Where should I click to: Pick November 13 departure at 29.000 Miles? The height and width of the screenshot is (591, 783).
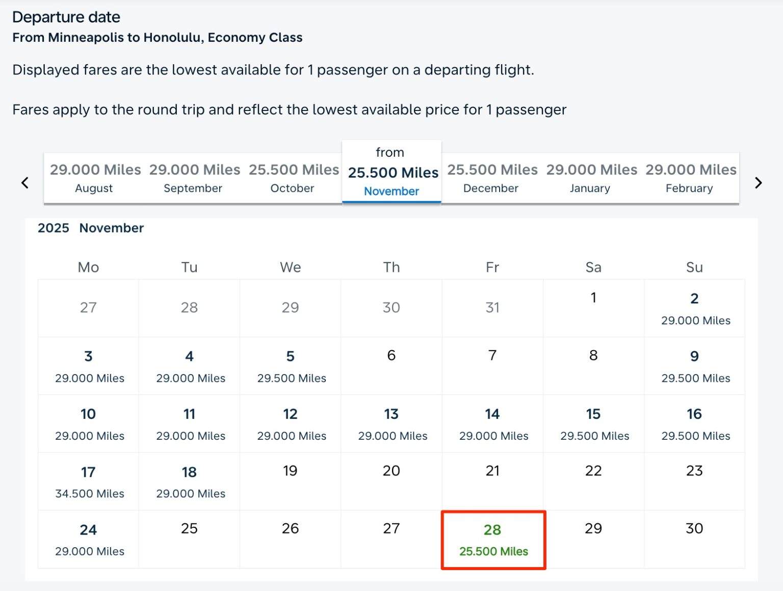[391, 424]
